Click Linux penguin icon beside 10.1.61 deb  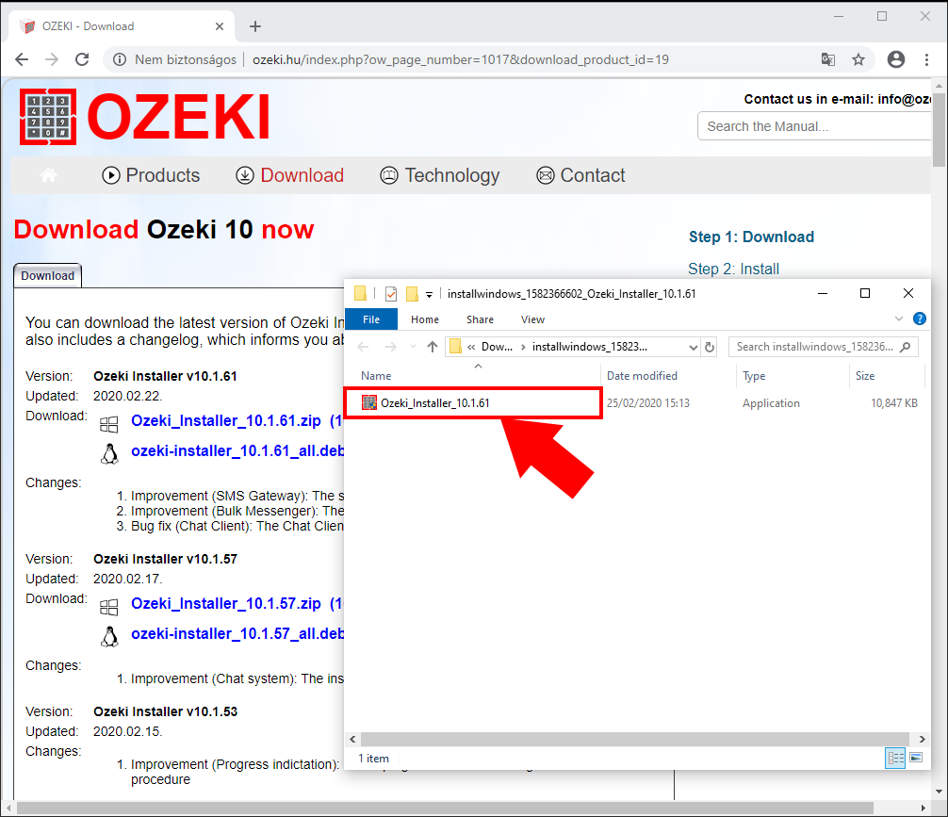pyautogui.click(x=109, y=454)
